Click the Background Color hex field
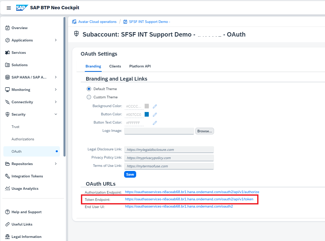This screenshot has width=325, height=241. pos(134,106)
